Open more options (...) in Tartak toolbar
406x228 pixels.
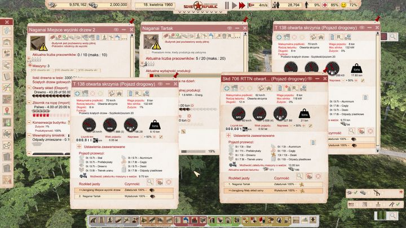(x=237, y=36)
